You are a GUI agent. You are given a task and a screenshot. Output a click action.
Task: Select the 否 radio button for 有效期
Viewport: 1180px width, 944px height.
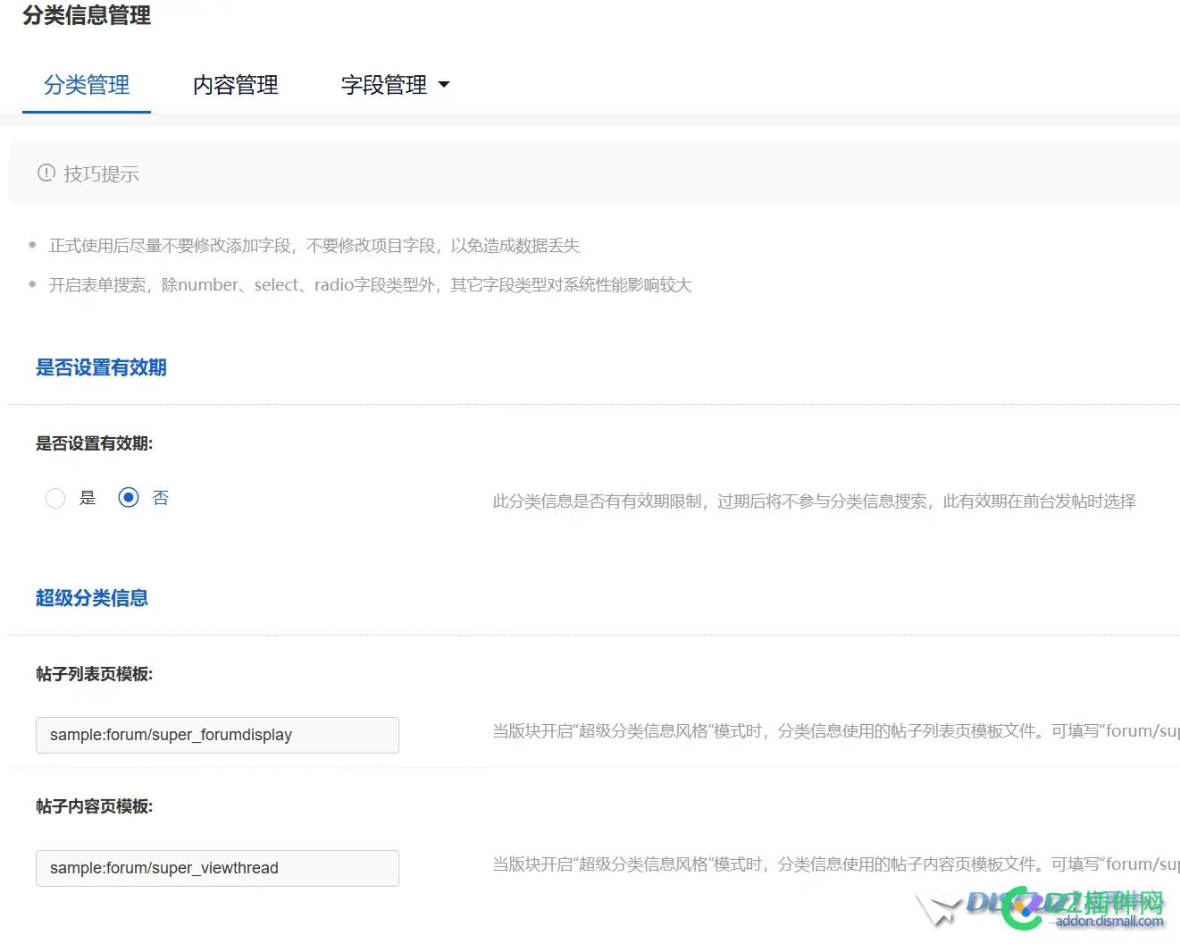click(x=129, y=497)
